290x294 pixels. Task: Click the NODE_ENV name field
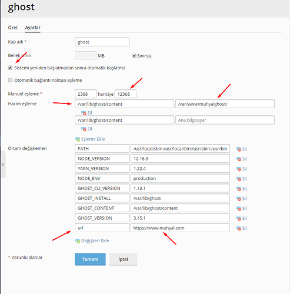(x=102, y=178)
